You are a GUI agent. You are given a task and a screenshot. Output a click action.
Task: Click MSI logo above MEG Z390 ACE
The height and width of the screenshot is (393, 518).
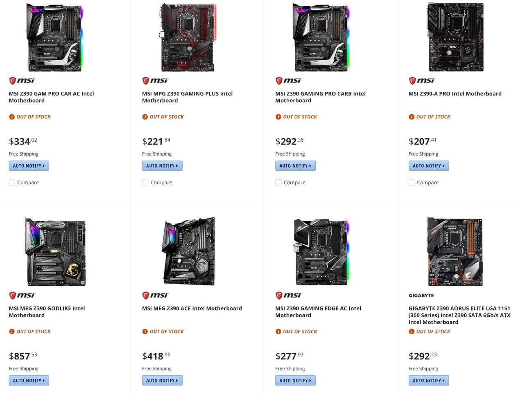pos(155,295)
